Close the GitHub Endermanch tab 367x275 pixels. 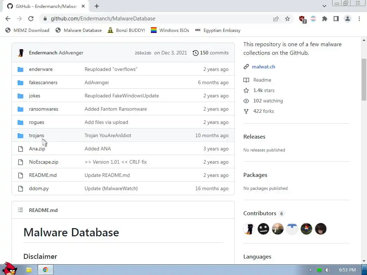click(83, 6)
